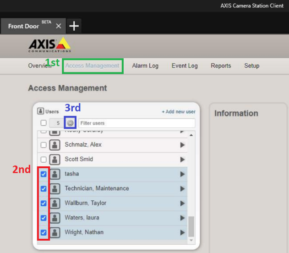Select the Wallburn, Taylor name
Viewport: 289px width, 253px height.
[86, 203]
